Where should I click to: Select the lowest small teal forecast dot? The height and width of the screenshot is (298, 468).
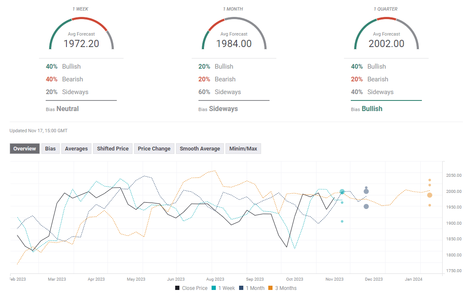coord(342,221)
